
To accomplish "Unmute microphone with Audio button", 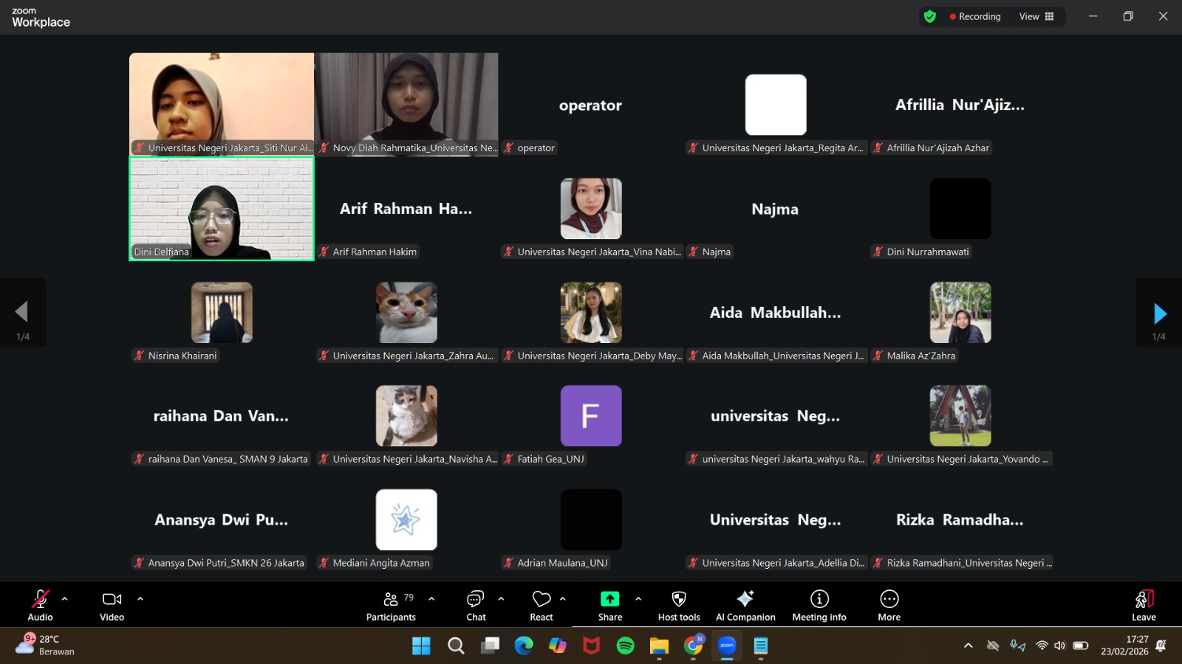I will pos(41,605).
